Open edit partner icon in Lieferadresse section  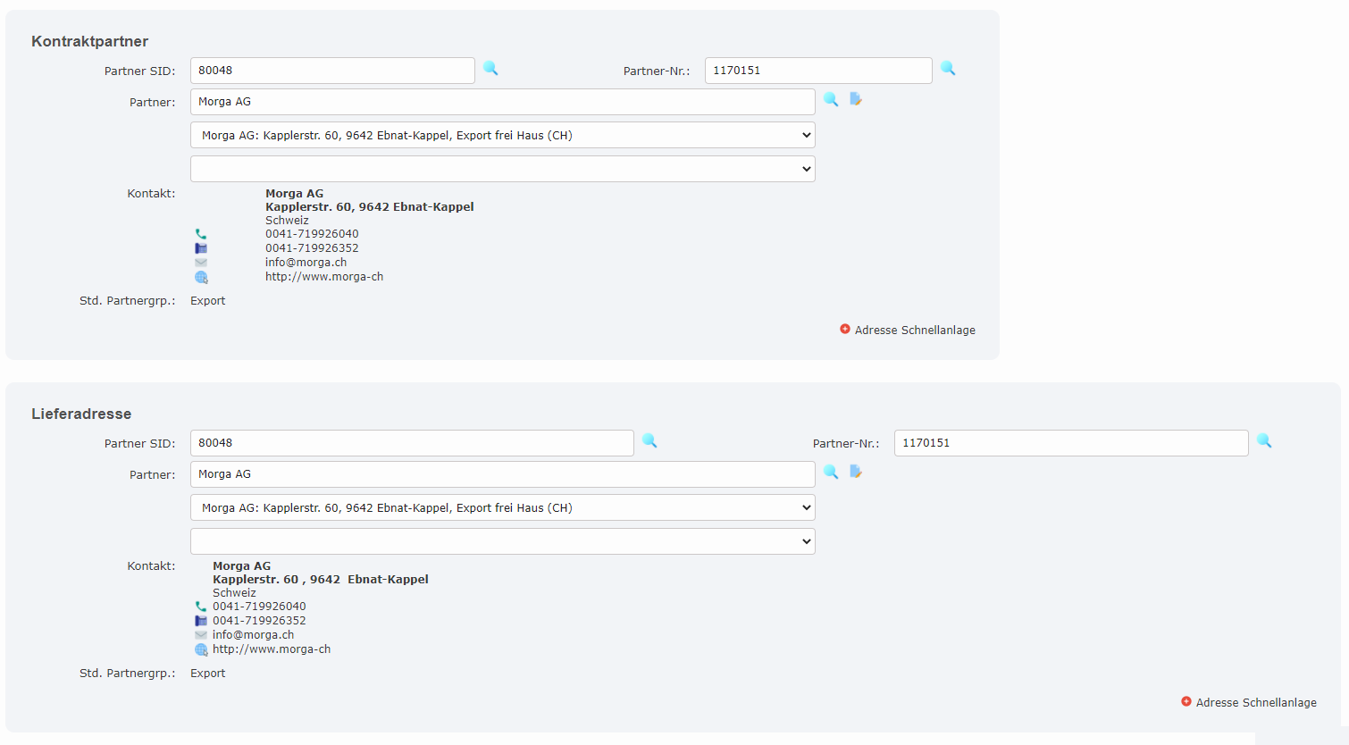(856, 472)
